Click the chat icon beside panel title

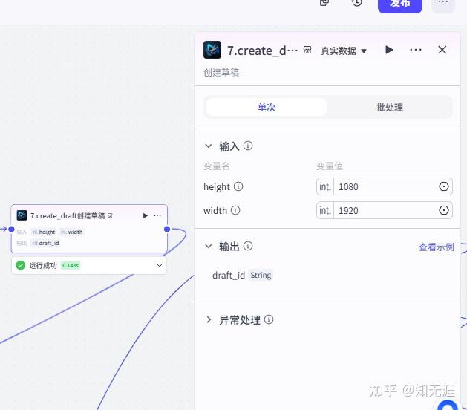click(307, 50)
